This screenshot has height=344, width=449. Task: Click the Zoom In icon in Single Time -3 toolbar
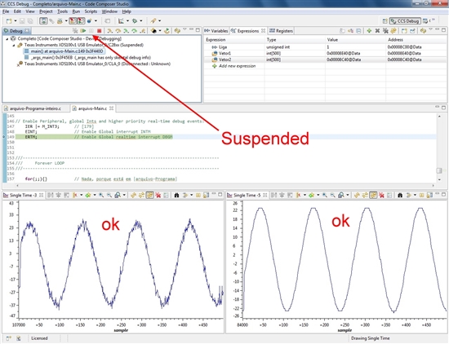(101, 196)
